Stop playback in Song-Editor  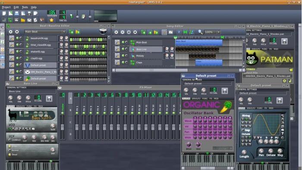pos(135,32)
